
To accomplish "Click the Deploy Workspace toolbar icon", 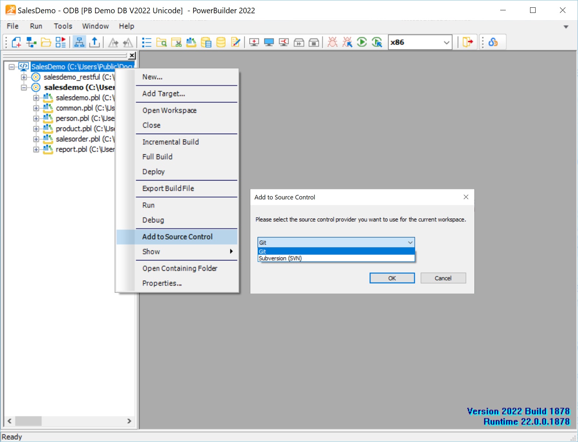I will [x=284, y=42].
